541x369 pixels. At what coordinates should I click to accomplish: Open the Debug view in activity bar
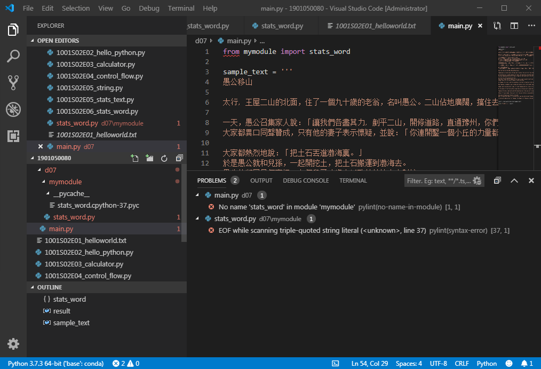(x=13, y=109)
